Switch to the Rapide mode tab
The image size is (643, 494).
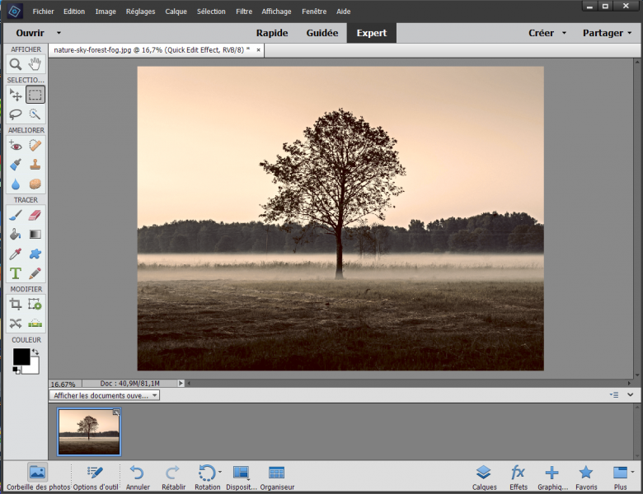pyautogui.click(x=272, y=33)
